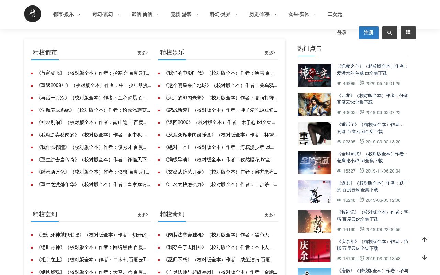
Task: Expand the 竞技·游戏 dropdown arrow
Action: [197, 14]
